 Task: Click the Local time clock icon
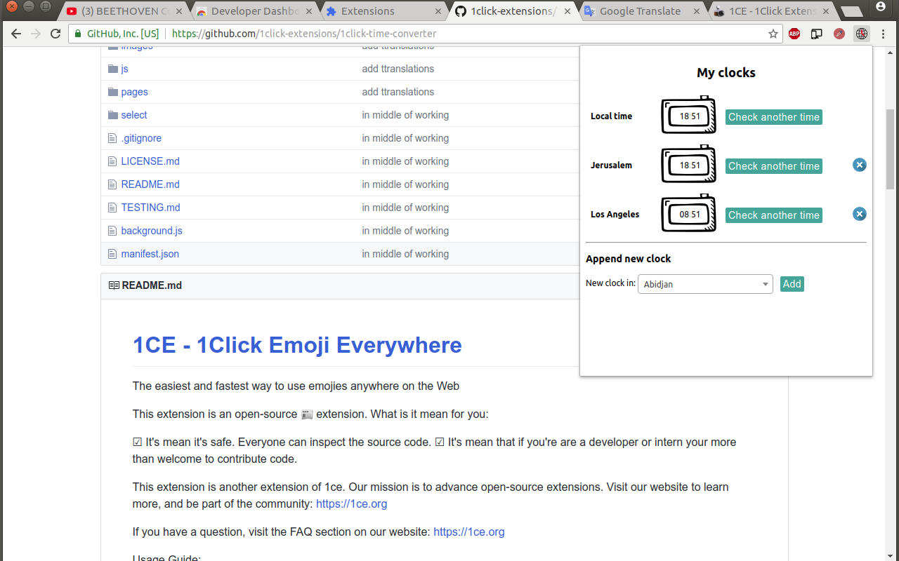[688, 116]
